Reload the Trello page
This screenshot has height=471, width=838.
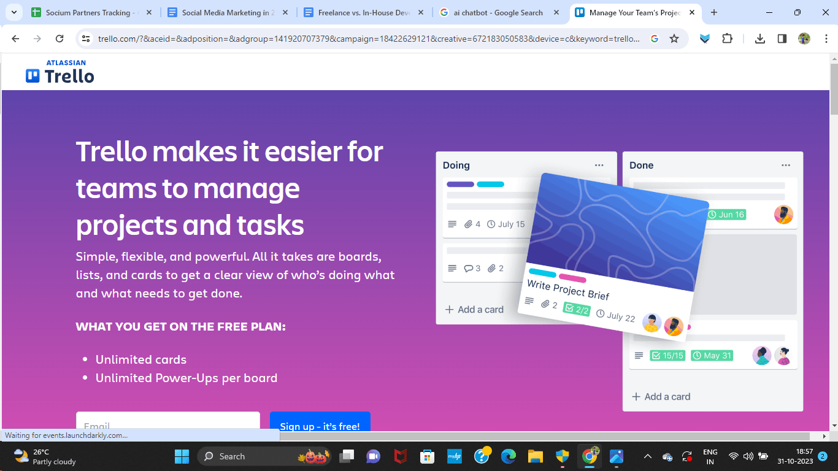(x=60, y=39)
